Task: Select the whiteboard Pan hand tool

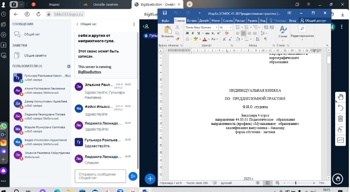Action: 340,97
